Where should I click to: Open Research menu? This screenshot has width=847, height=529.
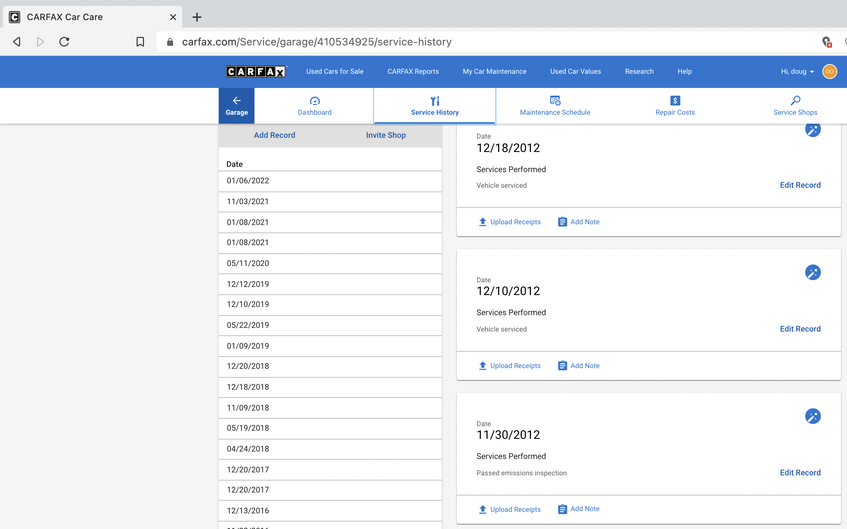tap(639, 72)
